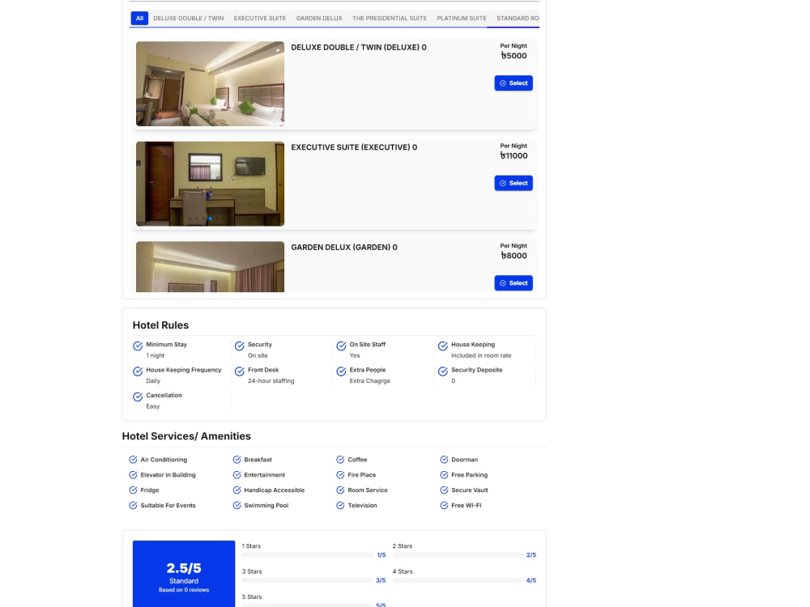Viewport: 810px width, 607px height.
Task: View the Deluxe Double / Twin room photo
Action: point(211,83)
